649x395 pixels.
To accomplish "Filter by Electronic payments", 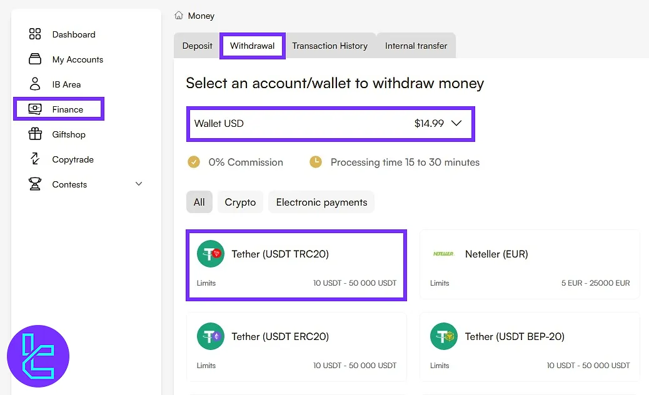I will pyautogui.click(x=321, y=202).
